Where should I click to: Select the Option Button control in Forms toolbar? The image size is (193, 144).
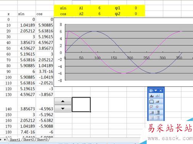157,107
